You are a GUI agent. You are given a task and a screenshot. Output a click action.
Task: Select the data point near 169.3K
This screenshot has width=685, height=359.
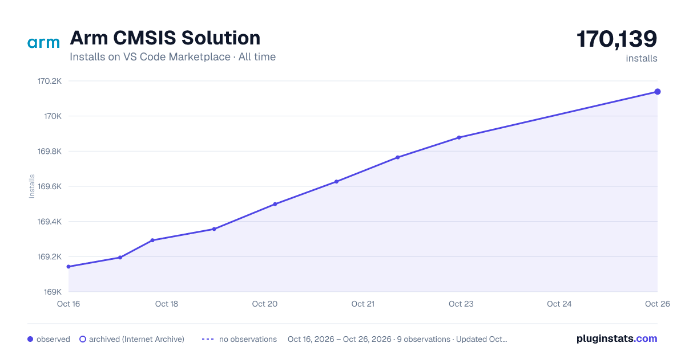(152, 240)
